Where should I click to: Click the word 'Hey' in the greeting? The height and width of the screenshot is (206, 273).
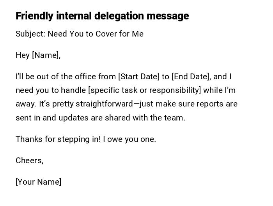click(23, 55)
